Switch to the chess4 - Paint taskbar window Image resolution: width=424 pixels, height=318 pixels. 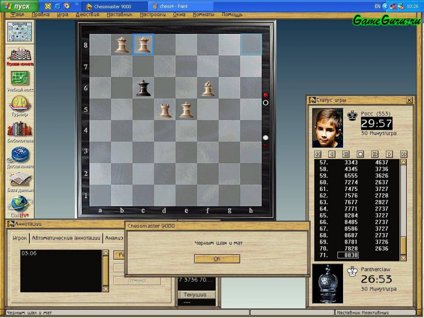click(180, 6)
